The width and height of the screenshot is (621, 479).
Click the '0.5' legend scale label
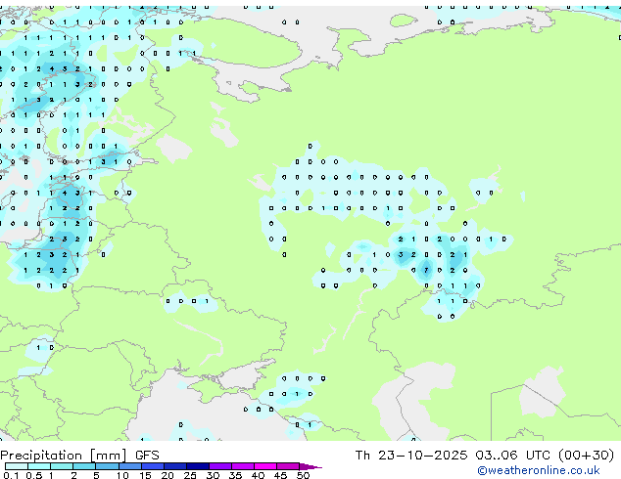coord(33,475)
